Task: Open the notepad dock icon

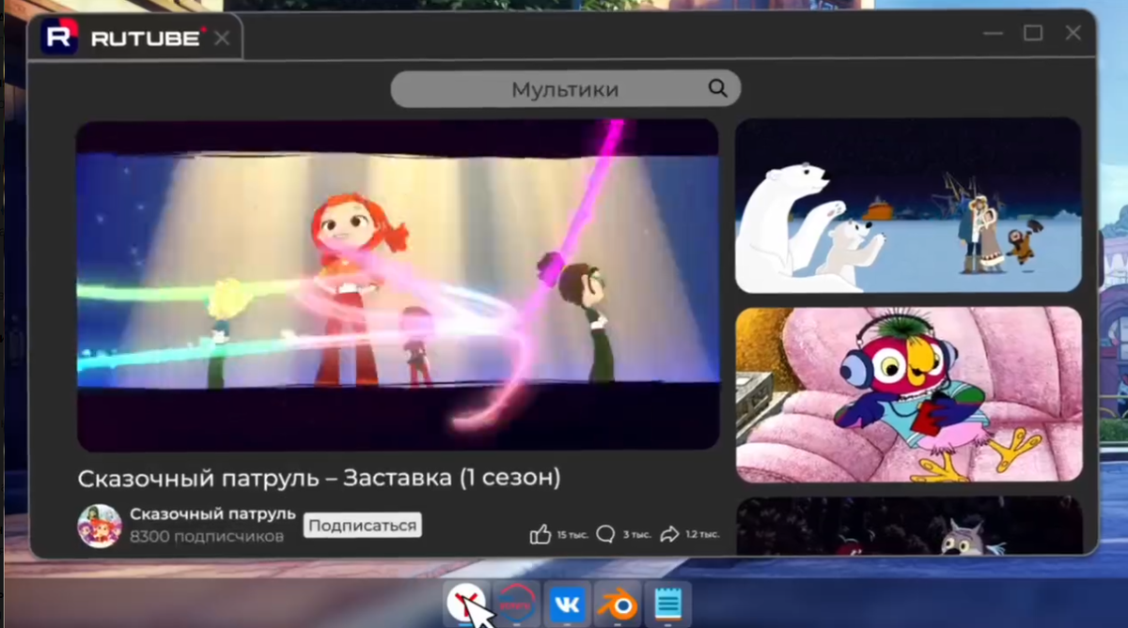Action: coord(667,604)
